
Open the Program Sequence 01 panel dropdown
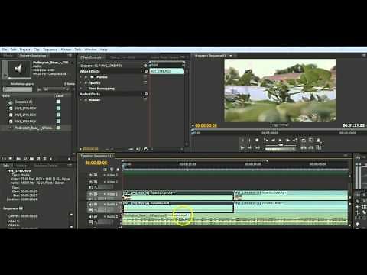tap(231, 56)
